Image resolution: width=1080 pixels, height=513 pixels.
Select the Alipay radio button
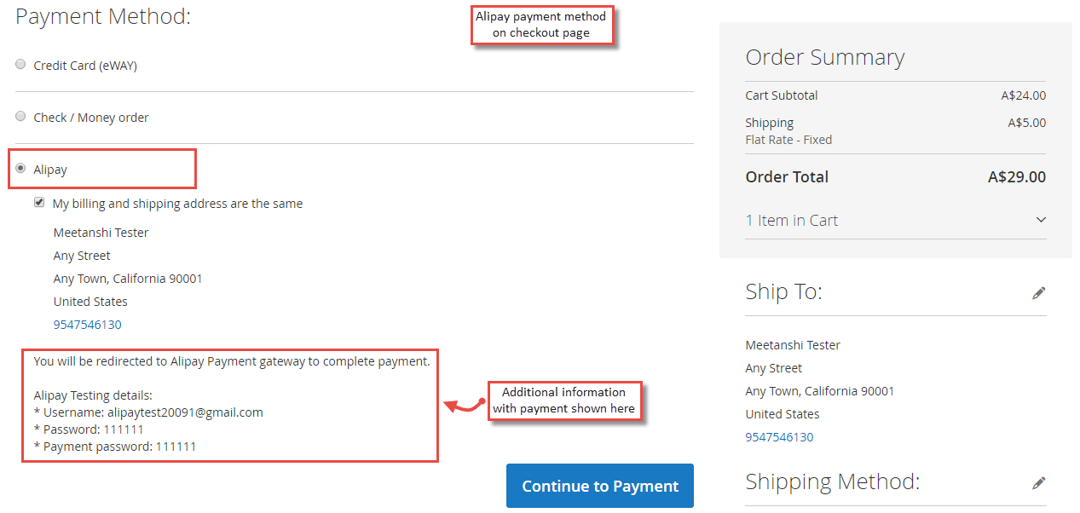[x=20, y=169]
